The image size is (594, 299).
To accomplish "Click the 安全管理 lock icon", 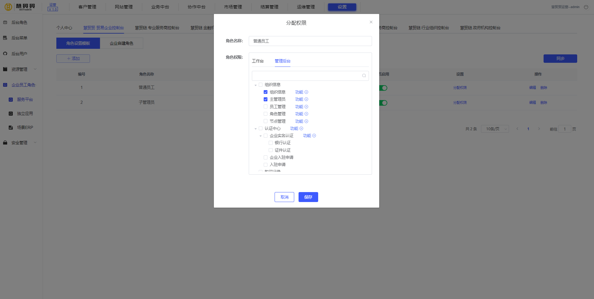I will [5, 143].
